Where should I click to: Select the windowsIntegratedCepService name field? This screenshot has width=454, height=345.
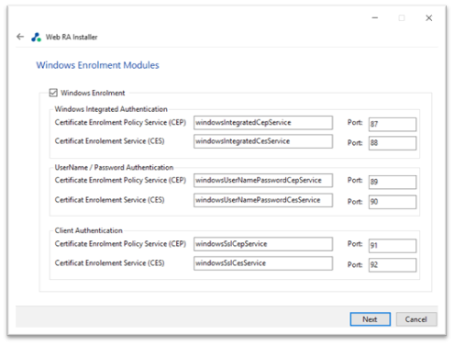pos(263,123)
